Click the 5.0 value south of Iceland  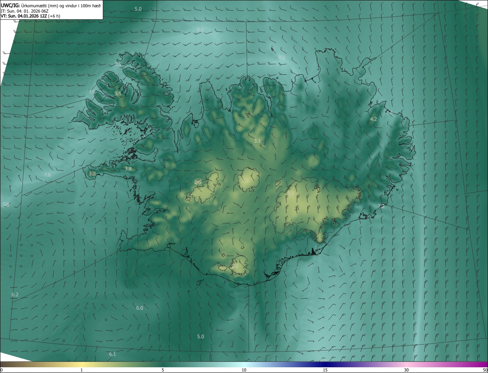point(201,336)
